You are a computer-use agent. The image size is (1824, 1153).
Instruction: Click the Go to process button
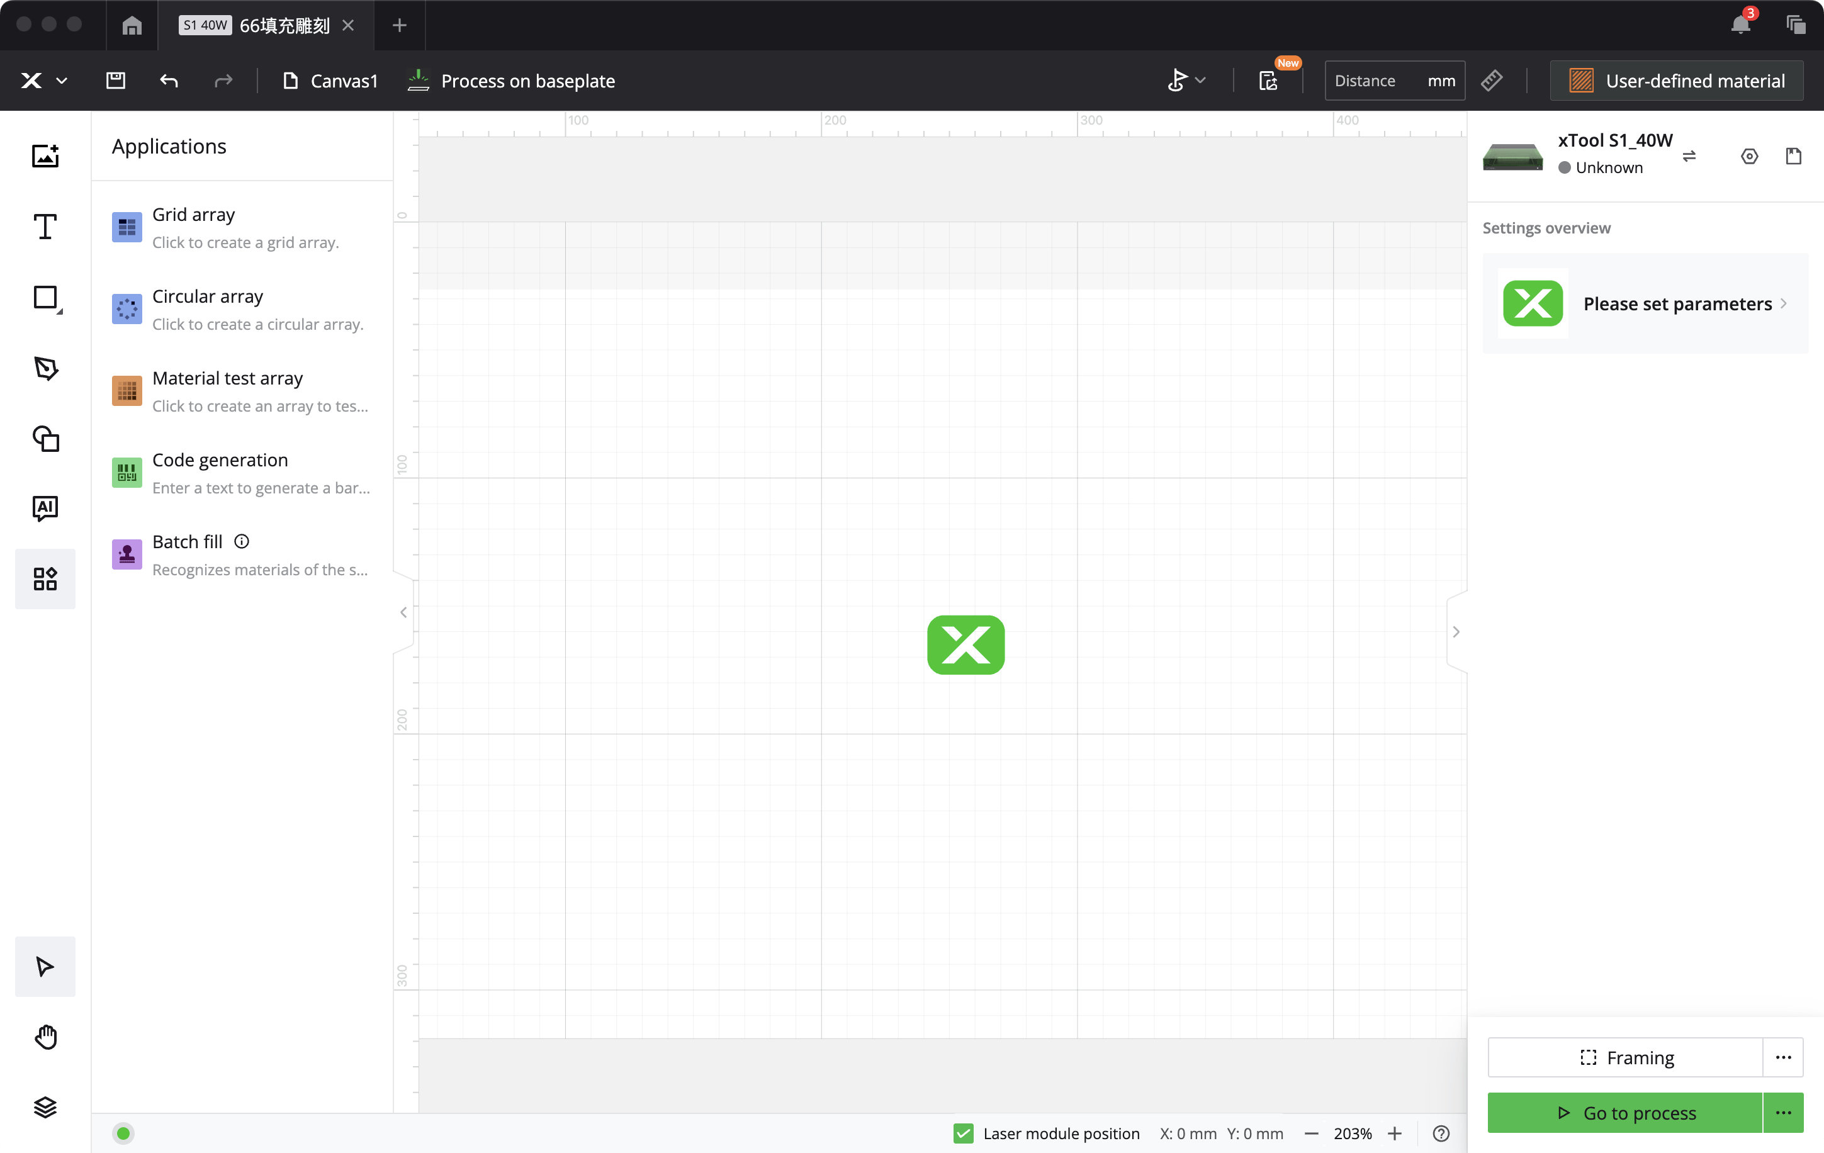1626,1112
